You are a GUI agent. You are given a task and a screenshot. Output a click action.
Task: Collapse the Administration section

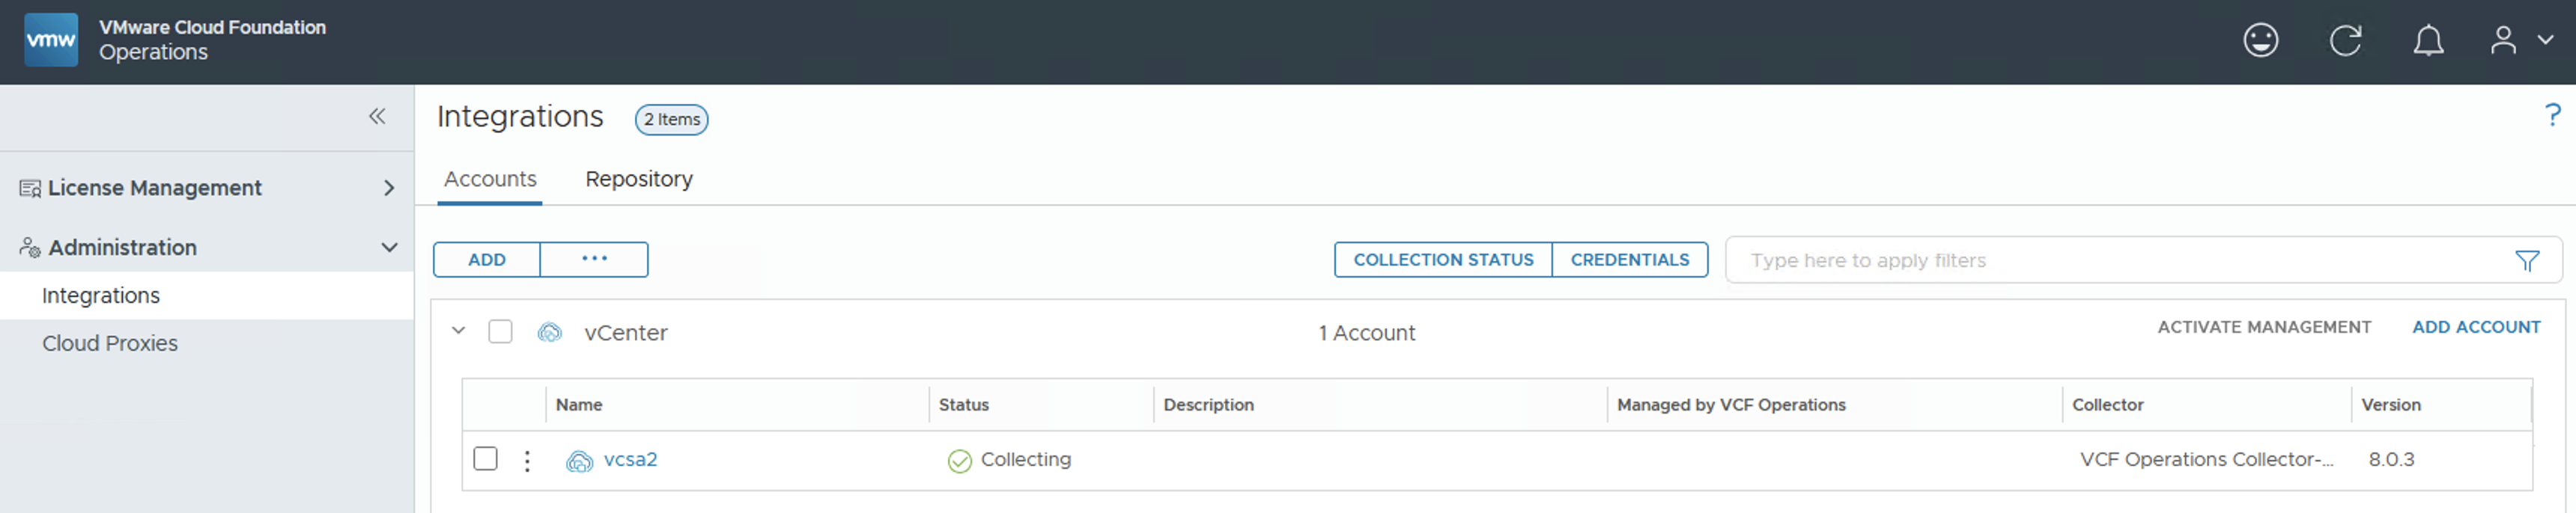point(389,248)
